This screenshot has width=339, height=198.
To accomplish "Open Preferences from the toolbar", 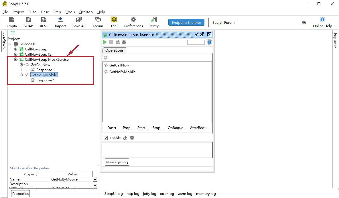I will pos(133,23).
